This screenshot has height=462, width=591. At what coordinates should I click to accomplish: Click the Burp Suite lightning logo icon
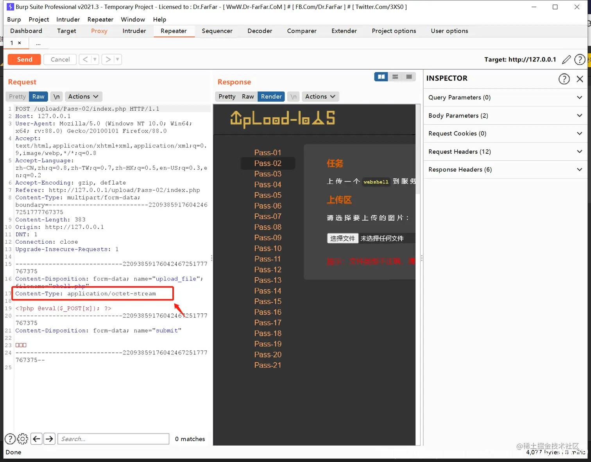[11, 7]
